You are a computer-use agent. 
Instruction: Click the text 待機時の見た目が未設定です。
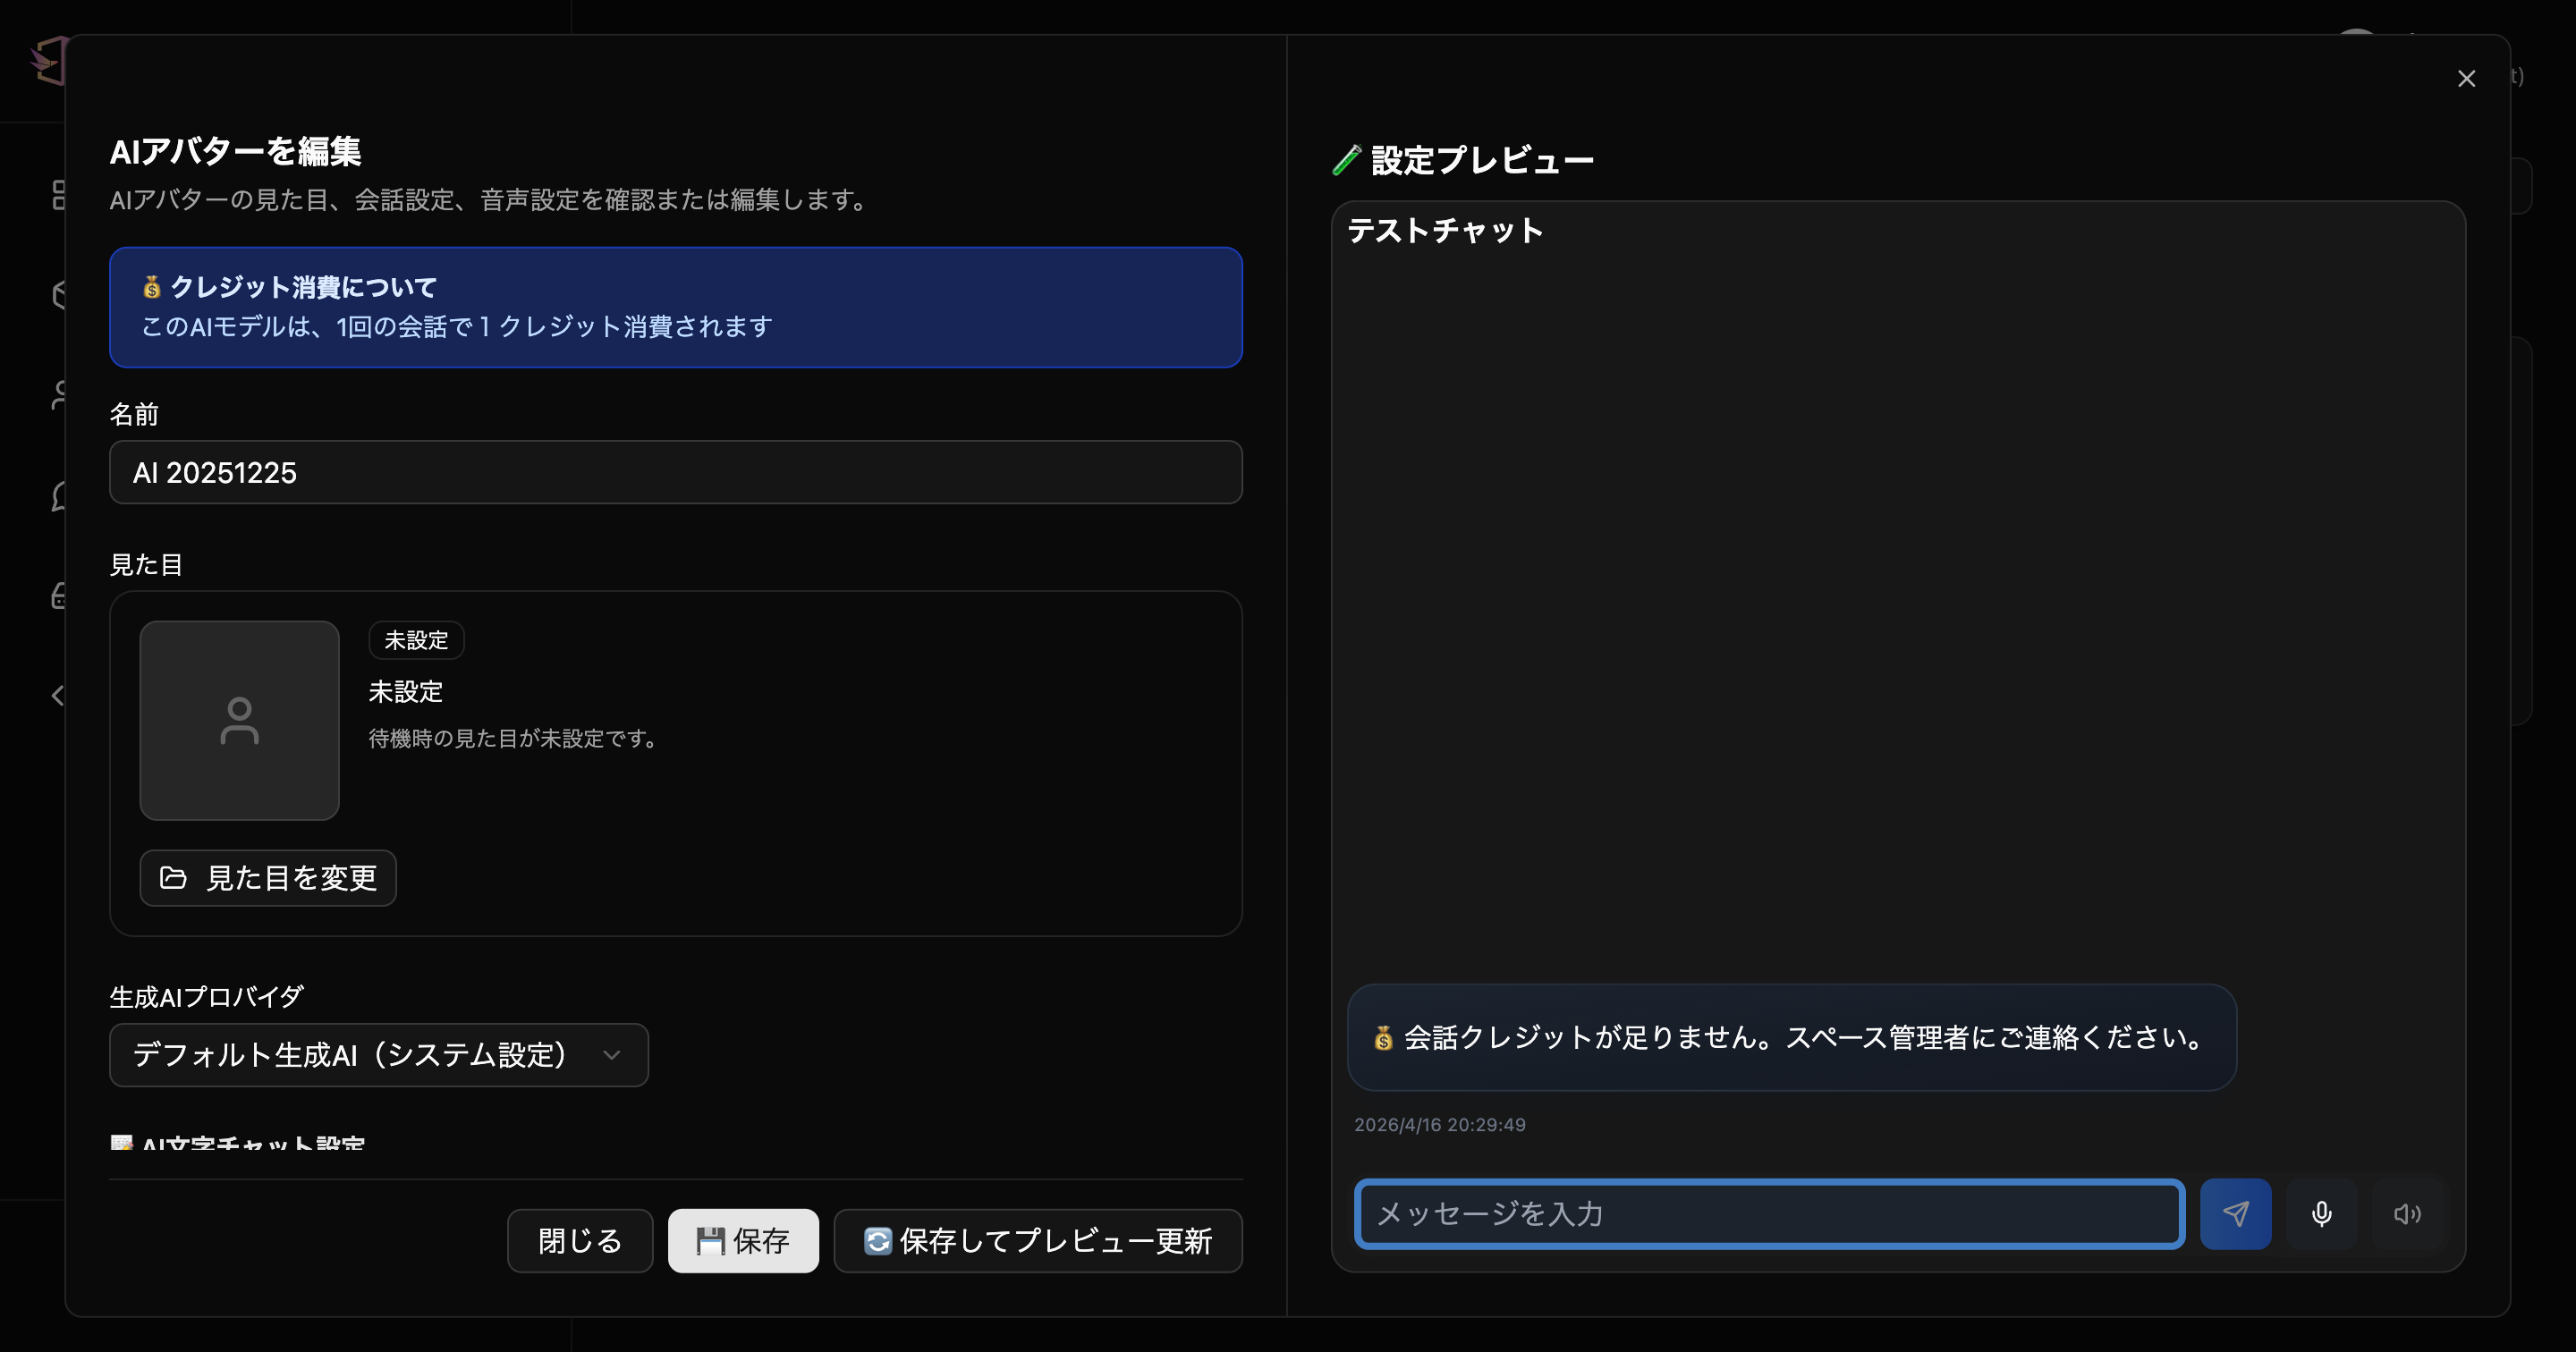click(515, 738)
